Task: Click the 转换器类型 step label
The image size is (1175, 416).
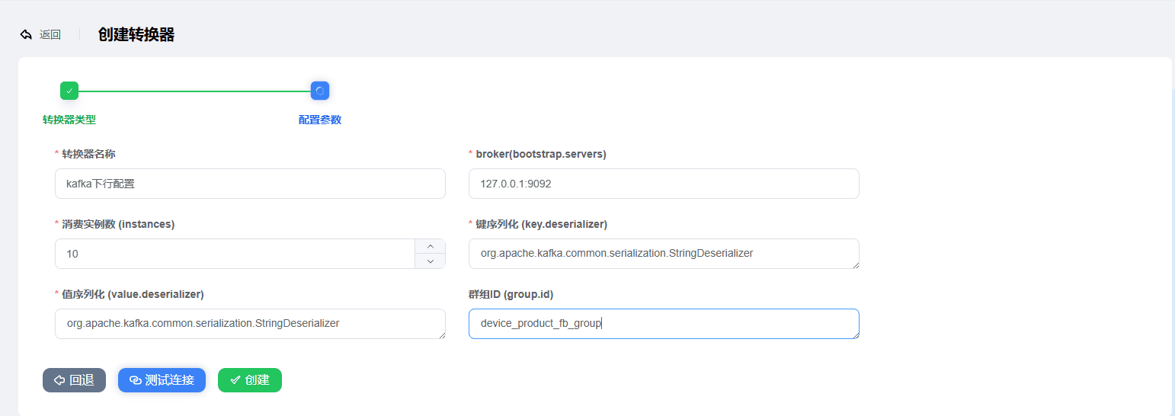Action: (69, 120)
